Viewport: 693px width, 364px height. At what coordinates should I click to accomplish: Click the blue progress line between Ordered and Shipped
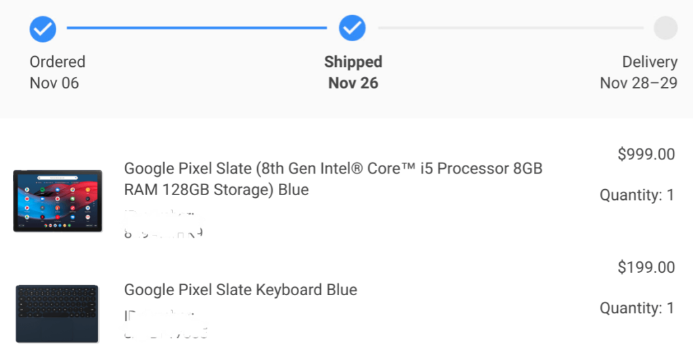197,28
